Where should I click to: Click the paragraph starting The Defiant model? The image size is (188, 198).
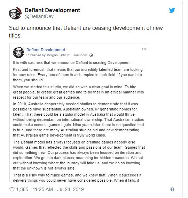pos(79,155)
